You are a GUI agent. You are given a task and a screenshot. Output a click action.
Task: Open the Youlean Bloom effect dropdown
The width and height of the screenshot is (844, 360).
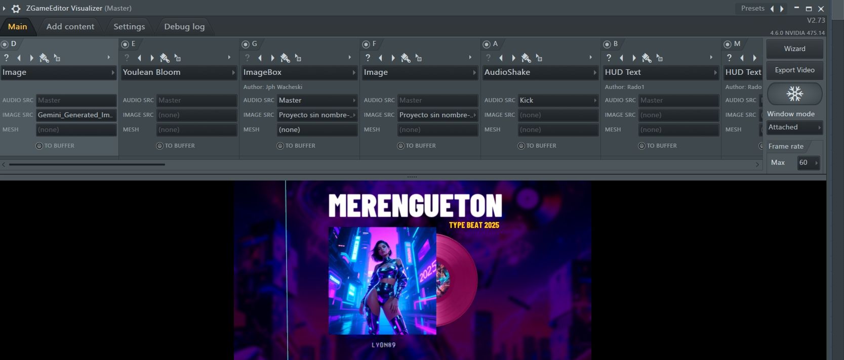(x=179, y=72)
